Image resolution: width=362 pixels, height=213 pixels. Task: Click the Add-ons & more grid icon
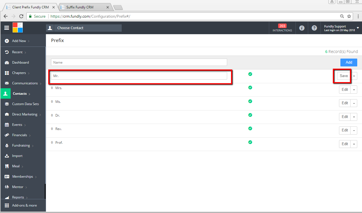coord(7,205)
